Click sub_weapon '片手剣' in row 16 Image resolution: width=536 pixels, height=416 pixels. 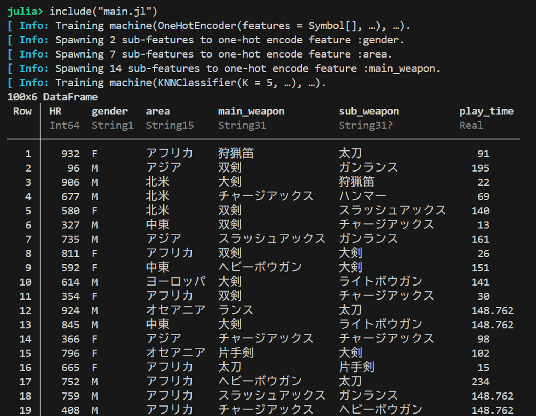point(356,367)
